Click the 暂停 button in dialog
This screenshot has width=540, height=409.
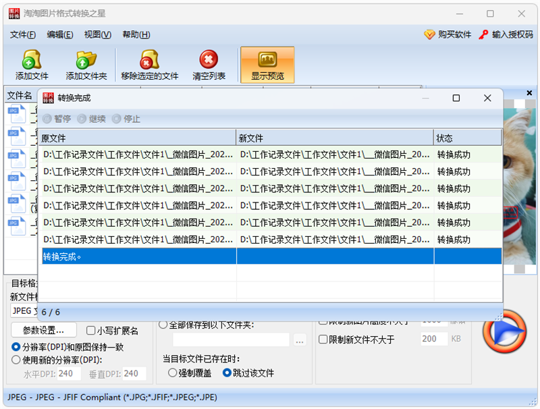57,119
